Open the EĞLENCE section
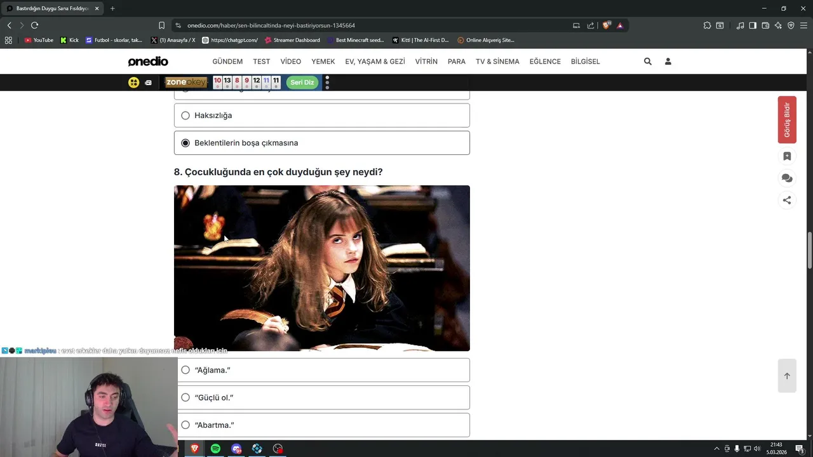The image size is (813, 457). [545, 62]
